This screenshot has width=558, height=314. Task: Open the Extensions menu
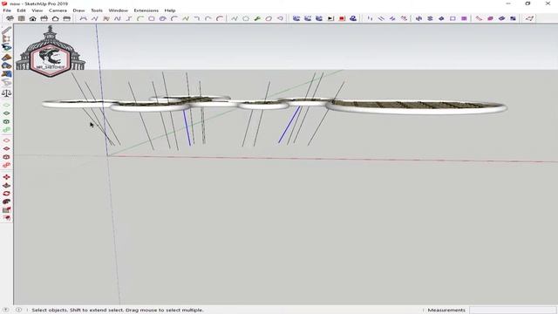point(146,10)
